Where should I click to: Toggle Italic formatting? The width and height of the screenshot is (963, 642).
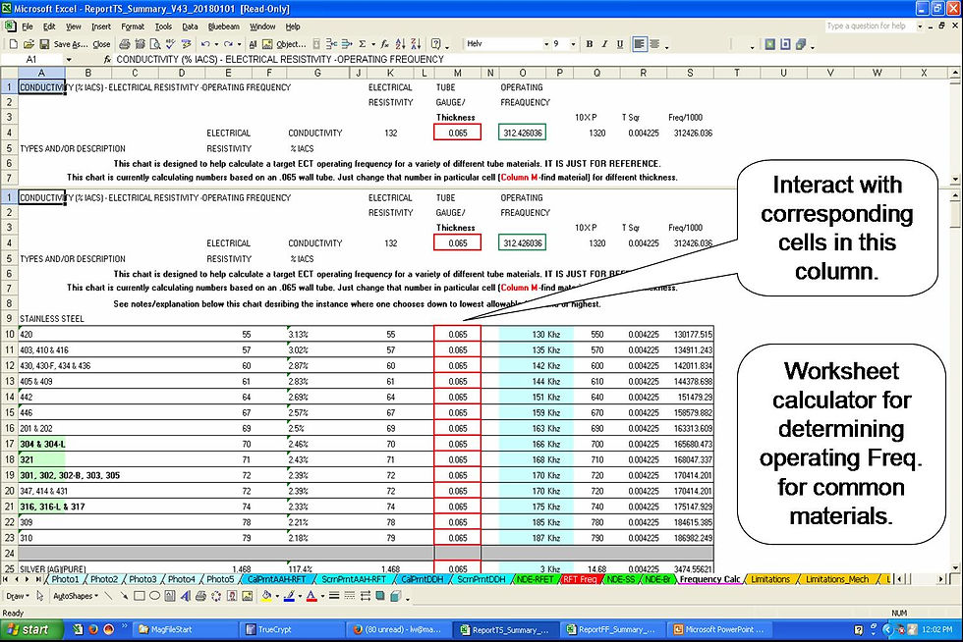(x=604, y=44)
